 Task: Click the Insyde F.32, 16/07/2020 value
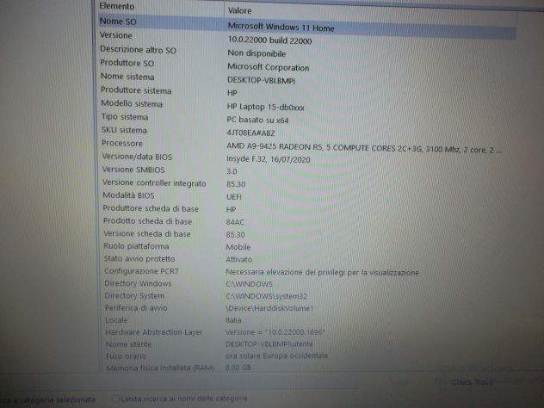click(x=269, y=159)
